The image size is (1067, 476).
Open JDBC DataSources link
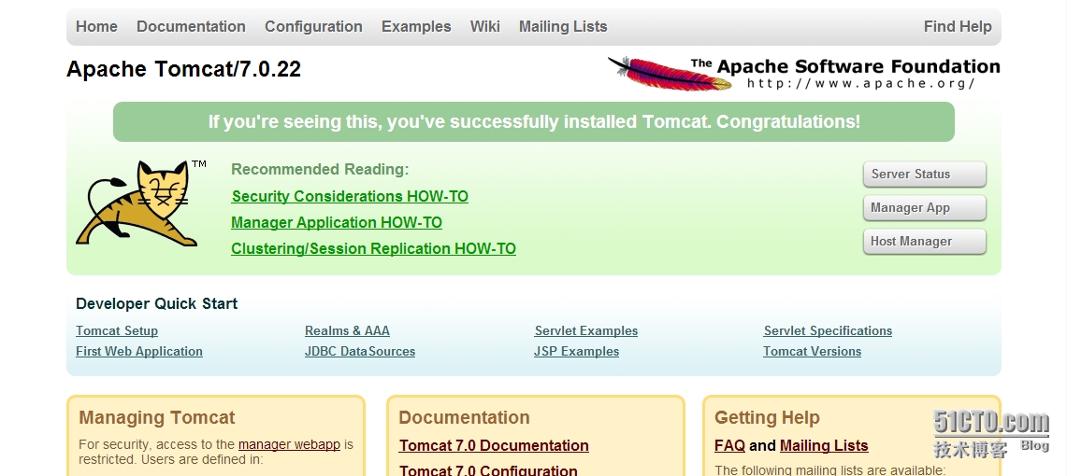pyautogui.click(x=360, y=351)
